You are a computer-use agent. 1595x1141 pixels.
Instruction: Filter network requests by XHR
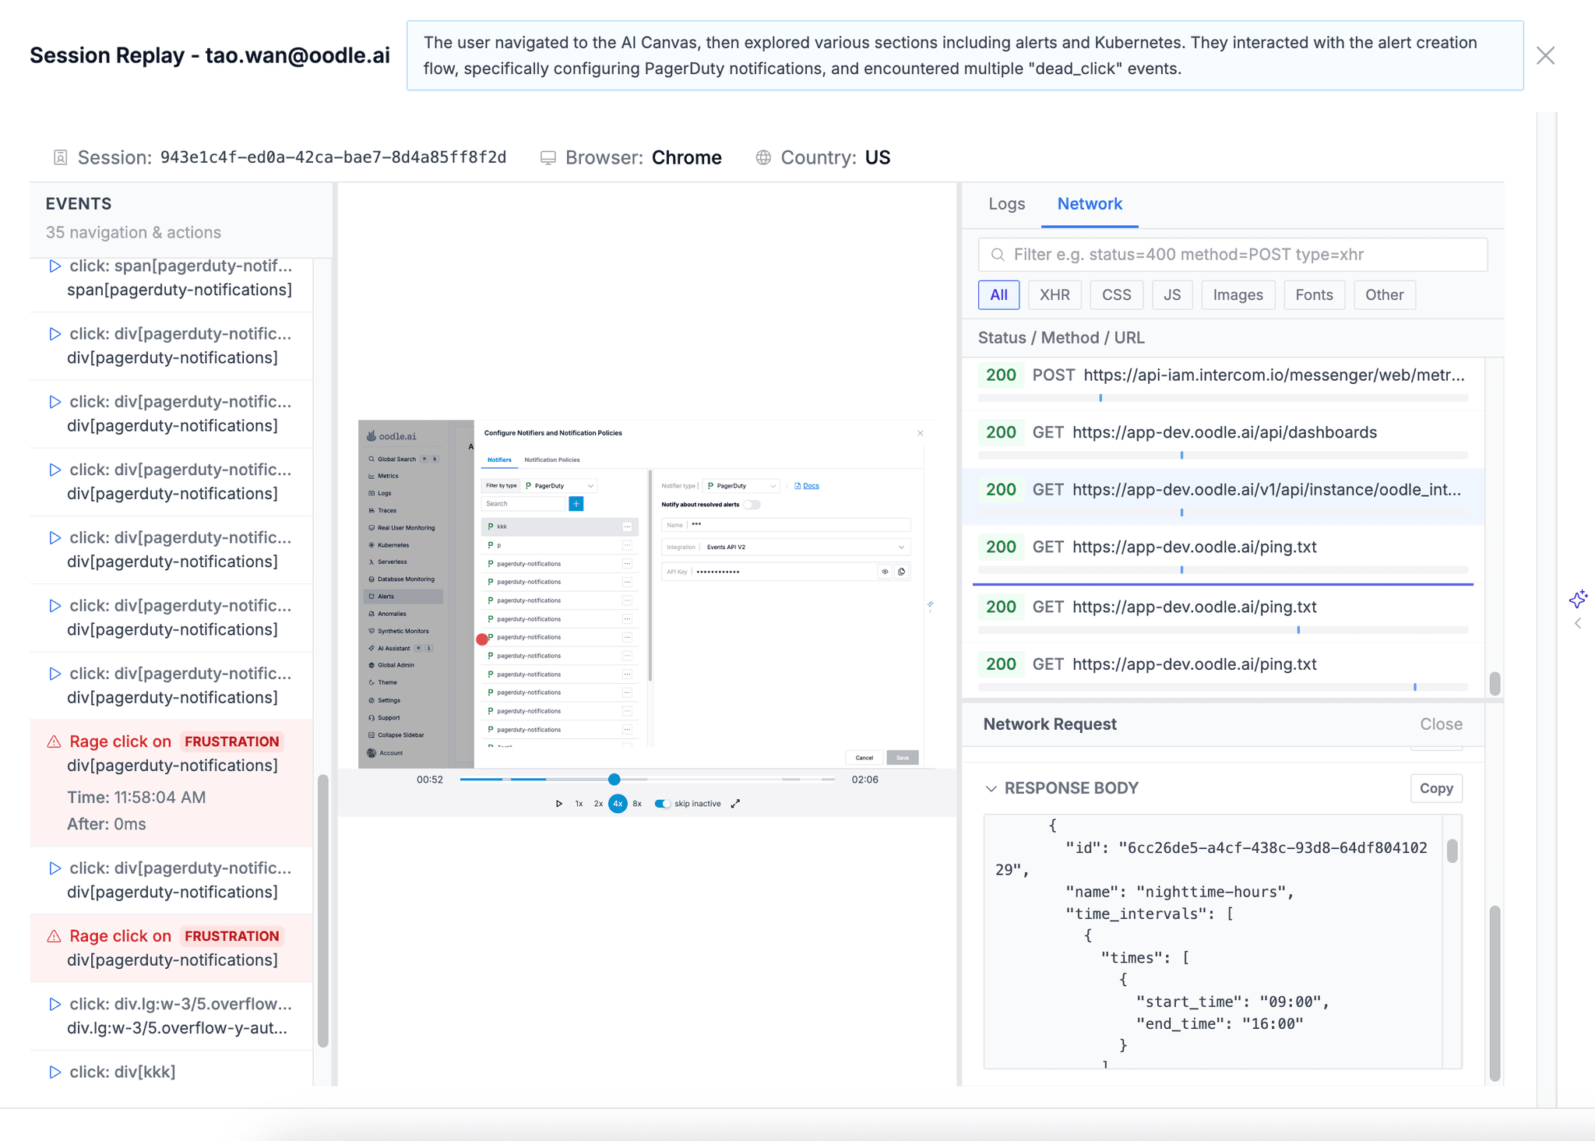point(1055,295)
